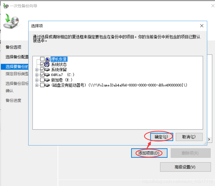
Task: Click 删除项(R) in the wizard
Action: [190, 153]
